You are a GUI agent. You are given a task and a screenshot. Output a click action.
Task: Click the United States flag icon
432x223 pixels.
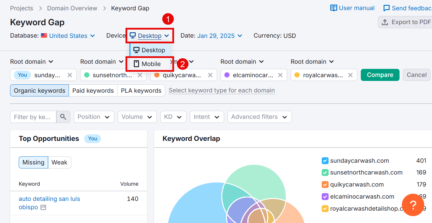coord(44,36)
